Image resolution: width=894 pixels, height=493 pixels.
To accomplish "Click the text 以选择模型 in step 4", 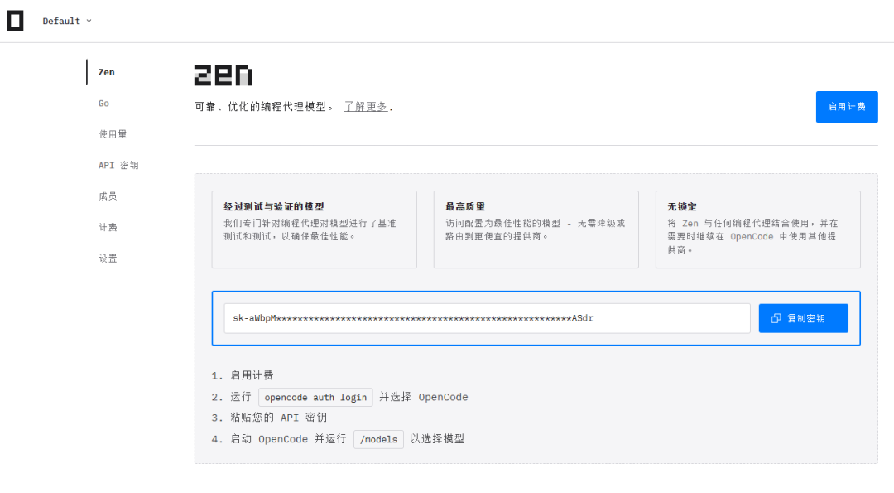I will click(437, 439).
